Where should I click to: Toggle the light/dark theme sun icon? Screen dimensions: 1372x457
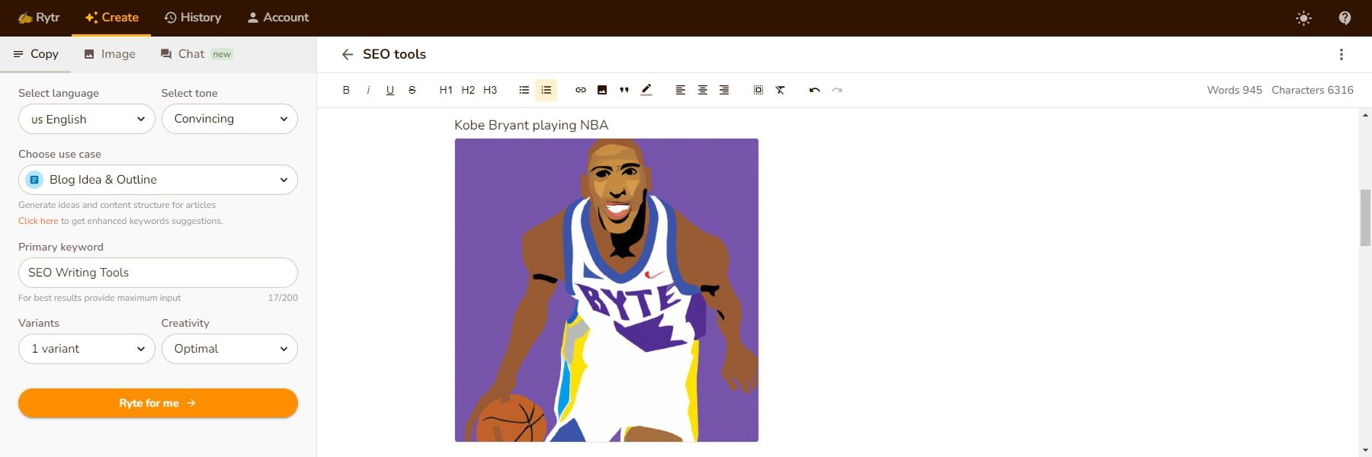(x=1303, y=18)
